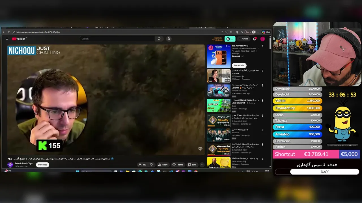Click the Thanks button

pyautogui.click(x=178, y=165)
